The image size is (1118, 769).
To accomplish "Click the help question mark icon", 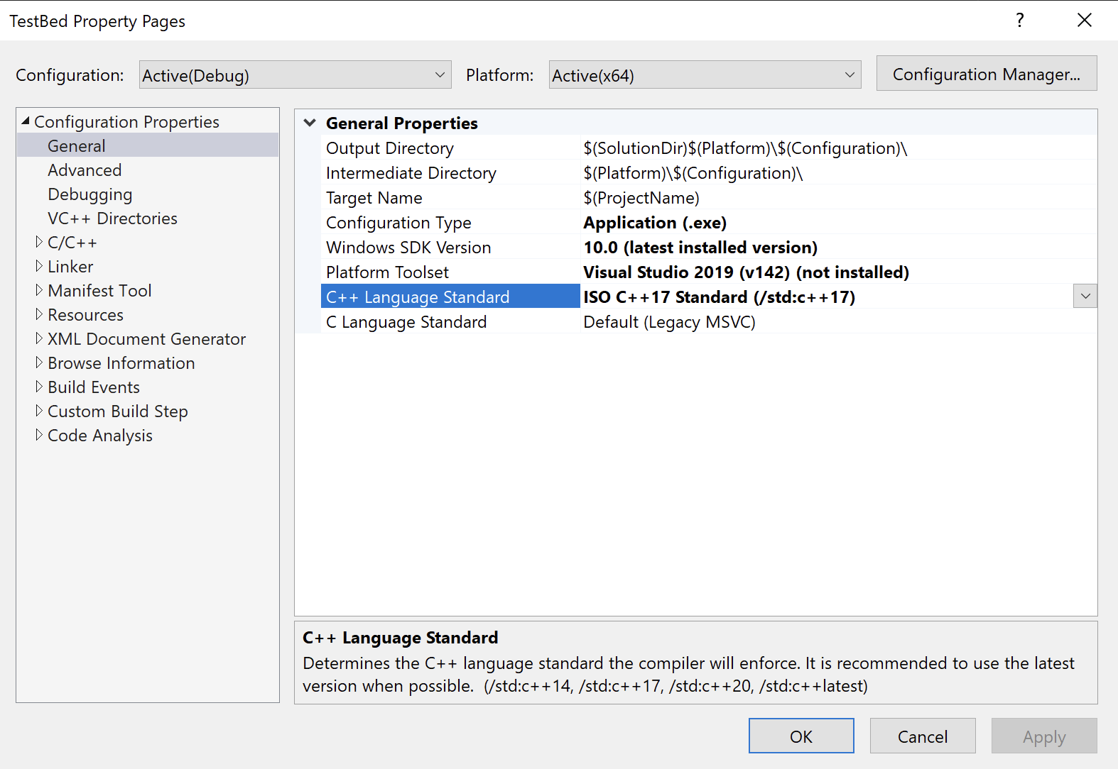I will click(x=1020, y=20).
